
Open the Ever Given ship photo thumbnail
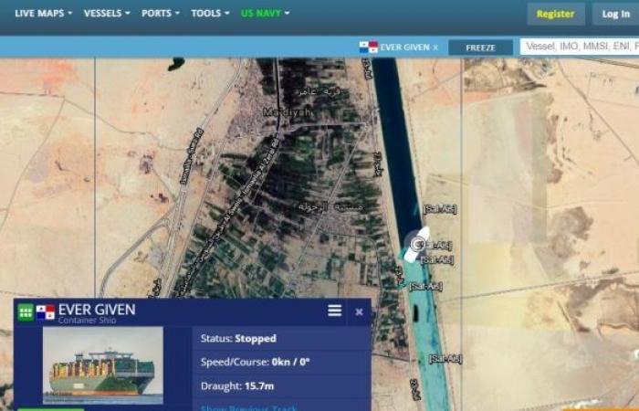pyautogui.click(x=102, y=365)
